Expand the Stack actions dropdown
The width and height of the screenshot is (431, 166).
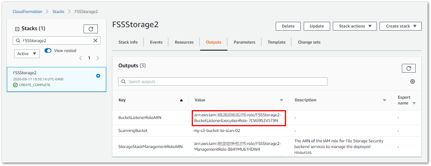click(x=355, y=26)
